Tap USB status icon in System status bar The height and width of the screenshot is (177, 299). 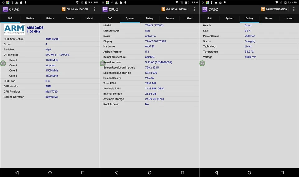pyautogui.click(x=112, y=2)
